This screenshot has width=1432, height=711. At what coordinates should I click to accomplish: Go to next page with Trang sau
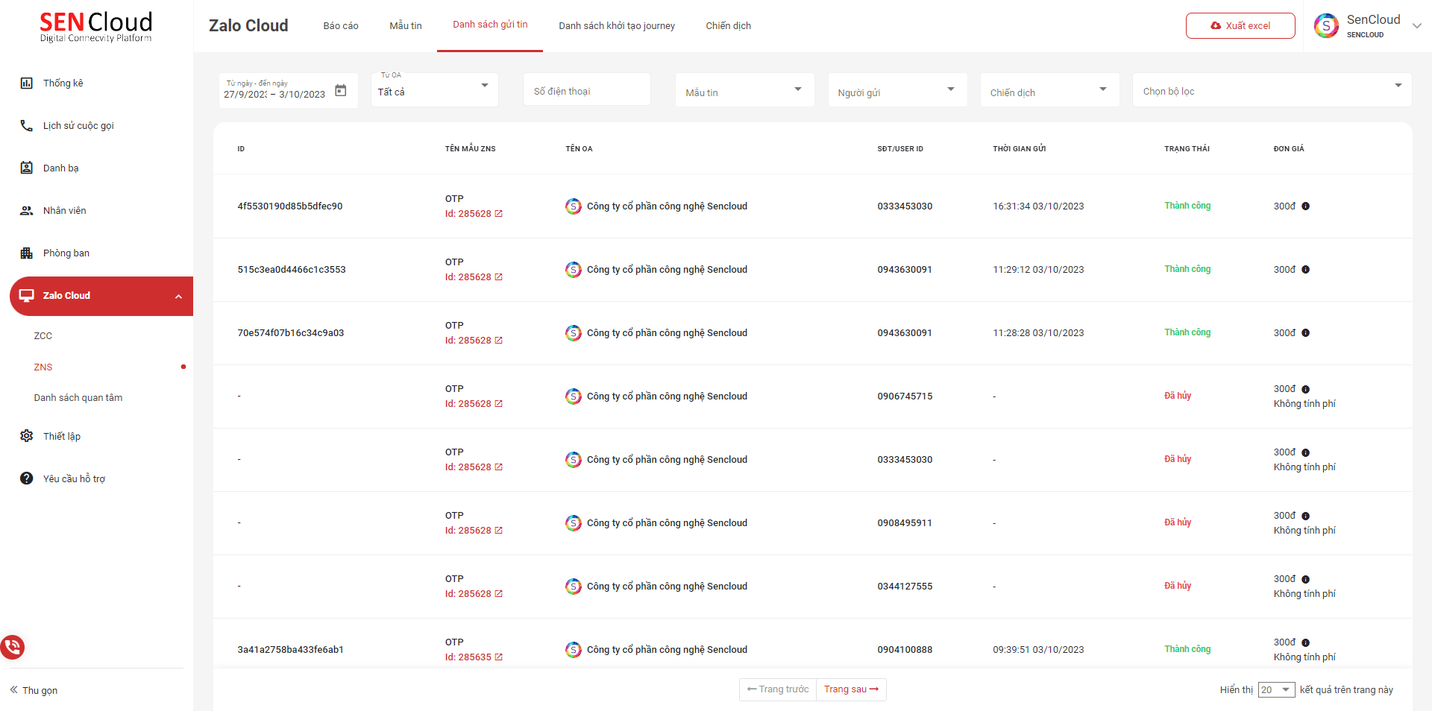tap(851, 689)
